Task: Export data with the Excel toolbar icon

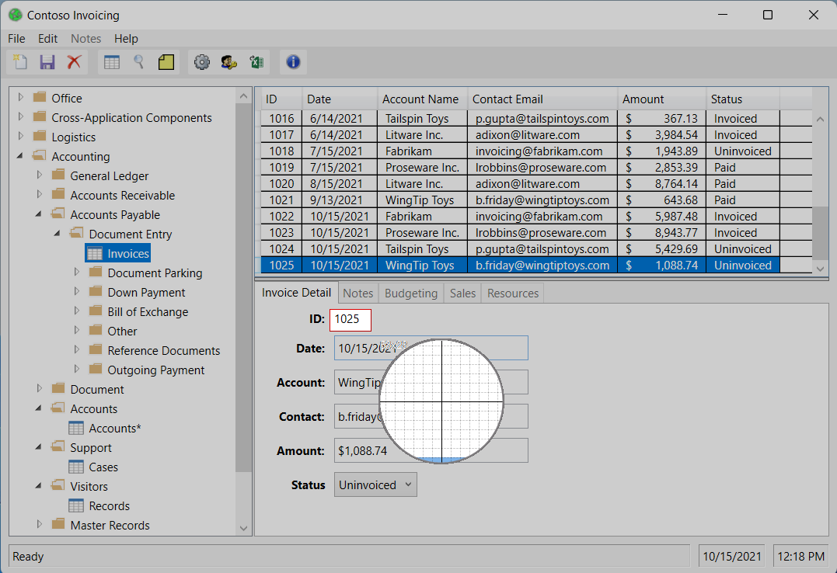Action: click(256, 62)
